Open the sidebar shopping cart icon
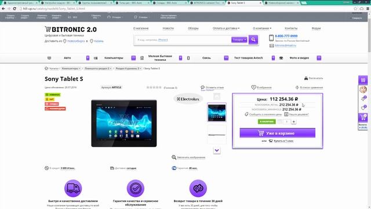 (x=363, y=117)
